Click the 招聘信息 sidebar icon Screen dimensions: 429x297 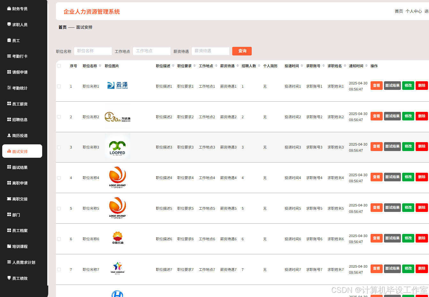[9, 120]
